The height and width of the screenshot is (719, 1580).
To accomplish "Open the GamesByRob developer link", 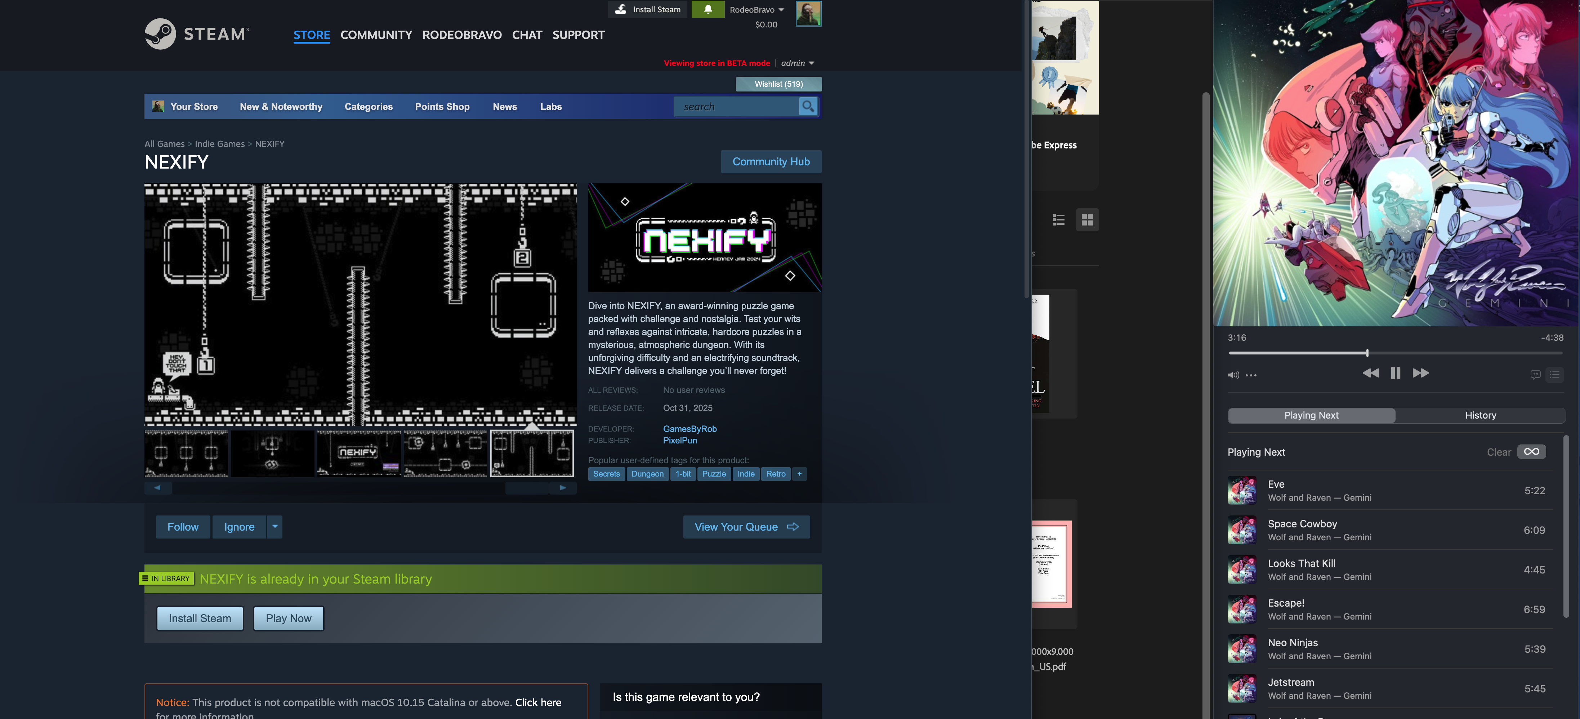I will (x=689, y=429).
